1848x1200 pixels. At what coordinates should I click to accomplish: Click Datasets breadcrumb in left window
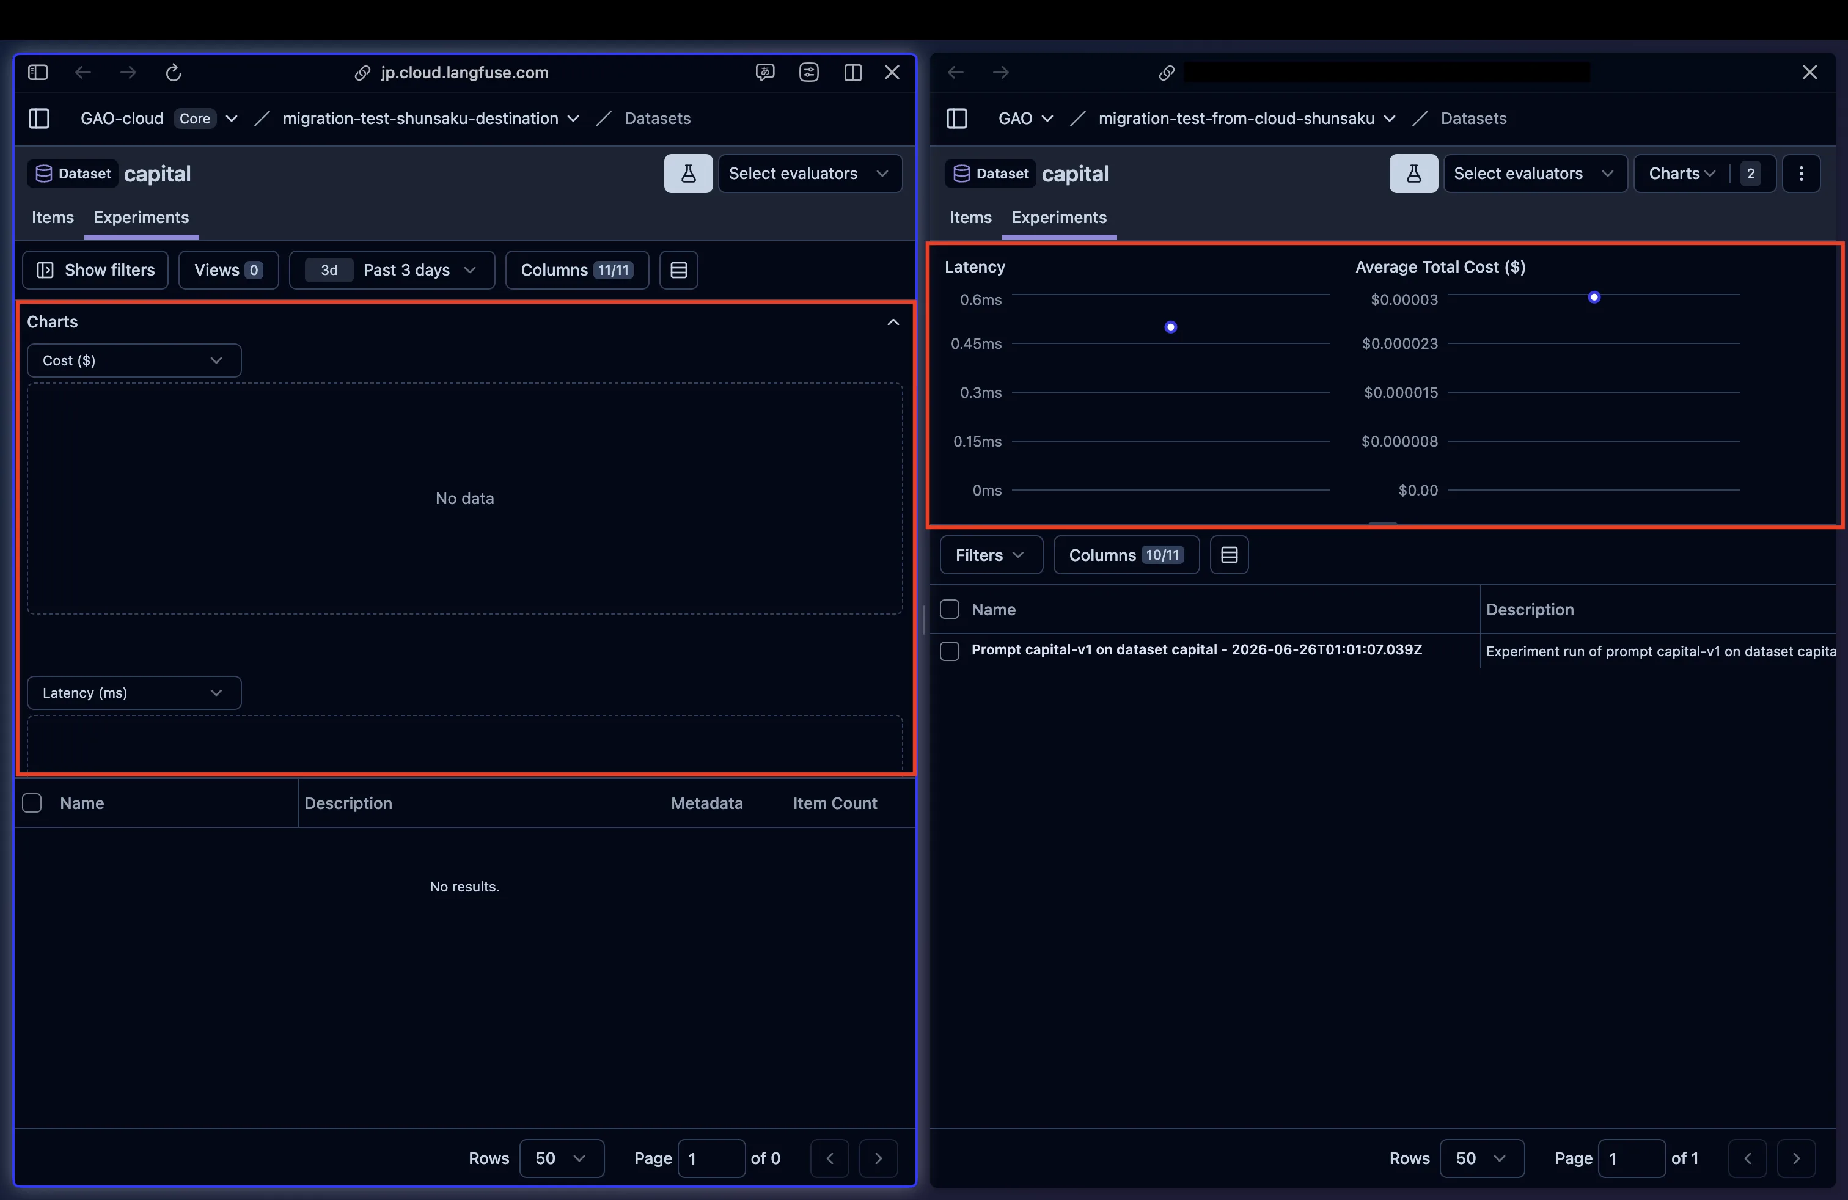pos(657,118)
